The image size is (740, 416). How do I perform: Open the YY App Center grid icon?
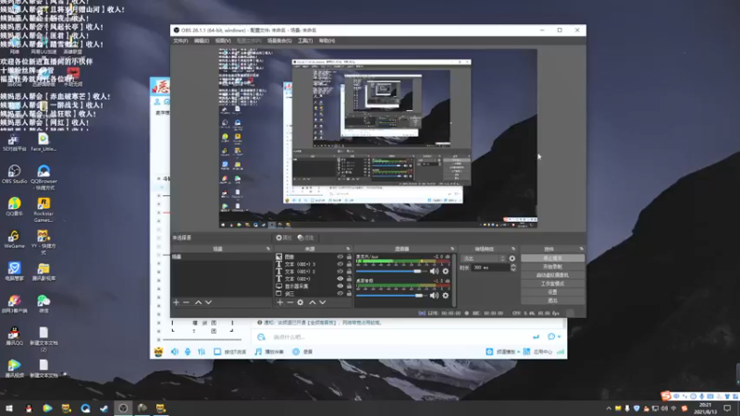526,352
